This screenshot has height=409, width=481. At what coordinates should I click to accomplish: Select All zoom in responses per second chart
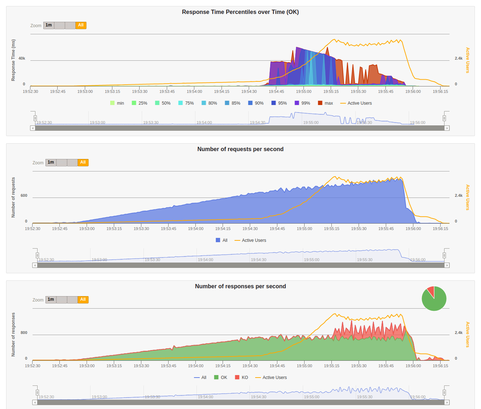[x=83, y=300]
